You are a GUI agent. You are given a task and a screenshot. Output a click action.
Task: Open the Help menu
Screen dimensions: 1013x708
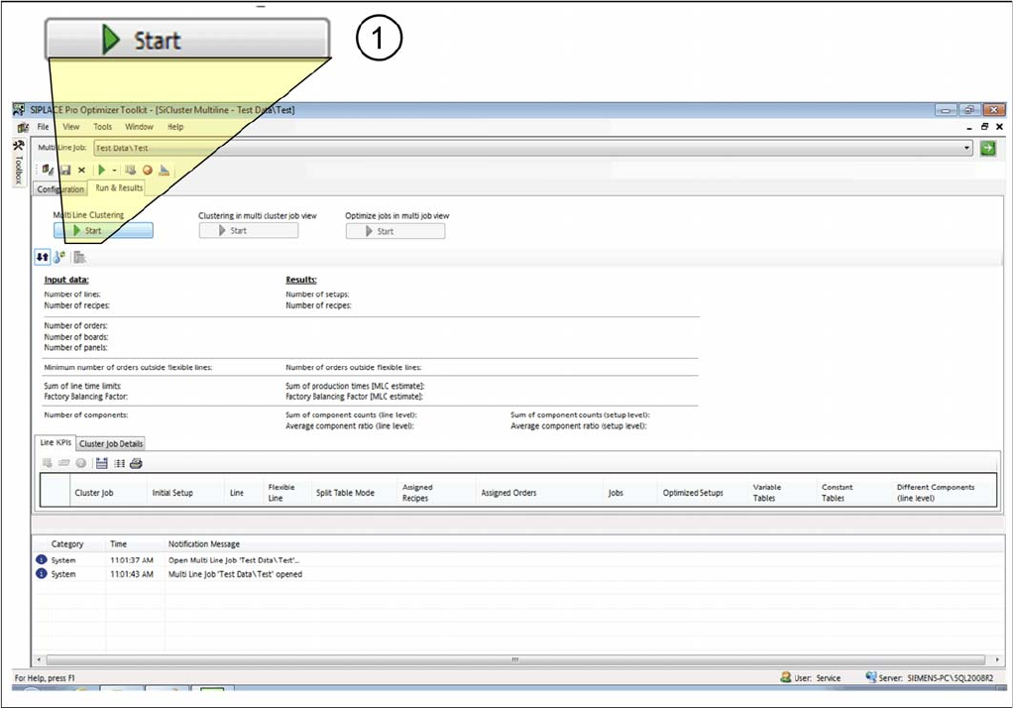175,127
